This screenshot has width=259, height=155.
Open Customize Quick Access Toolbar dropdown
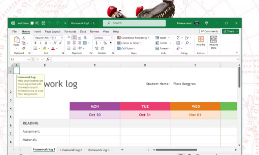pos(65,23)
